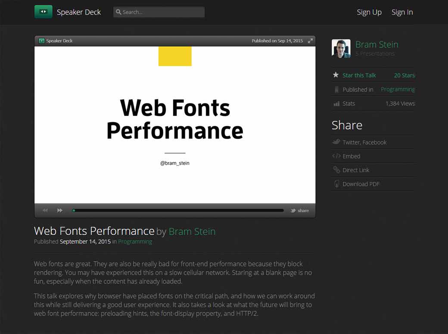Click the chain link icon beside Direct Link
The width and height of the screenshot is (448, 334).
[x=336, y=170]
